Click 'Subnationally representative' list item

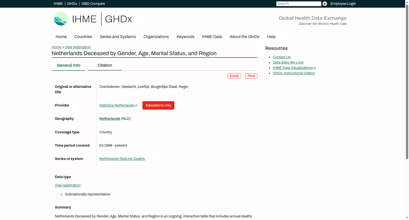pos(87,194)
